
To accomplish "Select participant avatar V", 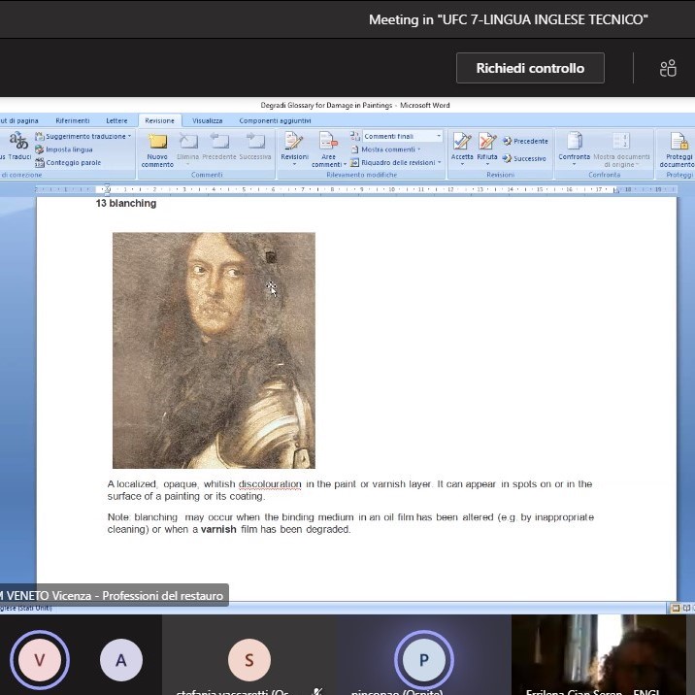I will (x=40, y=660).
